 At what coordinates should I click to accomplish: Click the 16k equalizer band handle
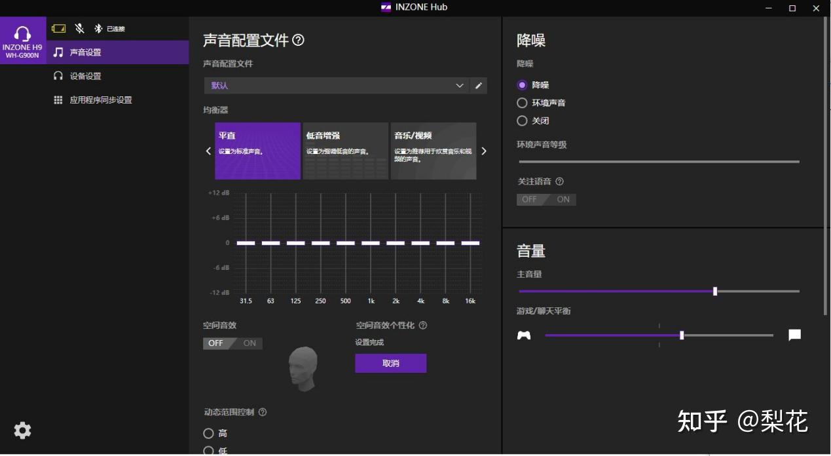click(x=470, y=243)
